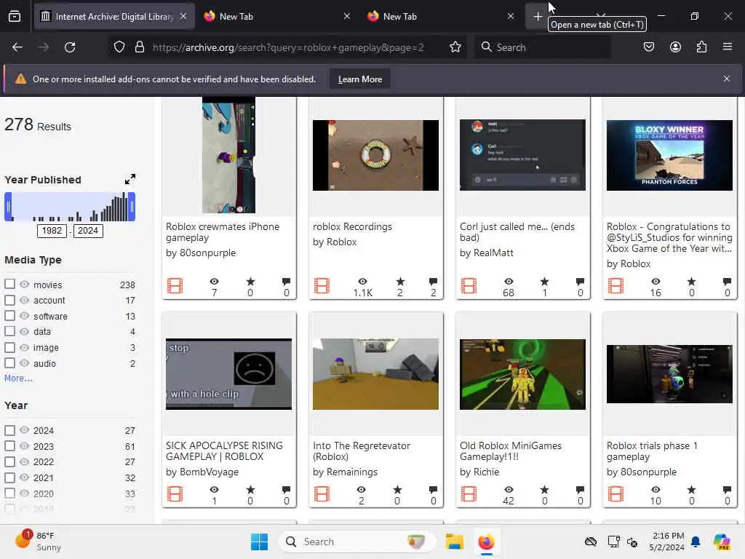
Task: Click the Firefox Search box
Action: [543, 47]
